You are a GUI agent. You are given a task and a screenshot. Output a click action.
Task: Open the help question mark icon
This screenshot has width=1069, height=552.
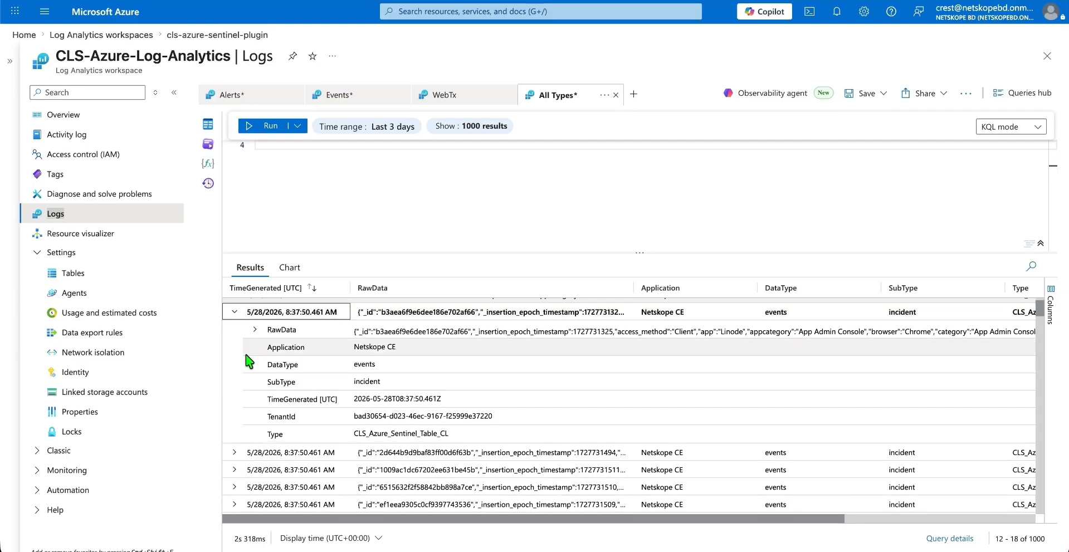(891, 11)
